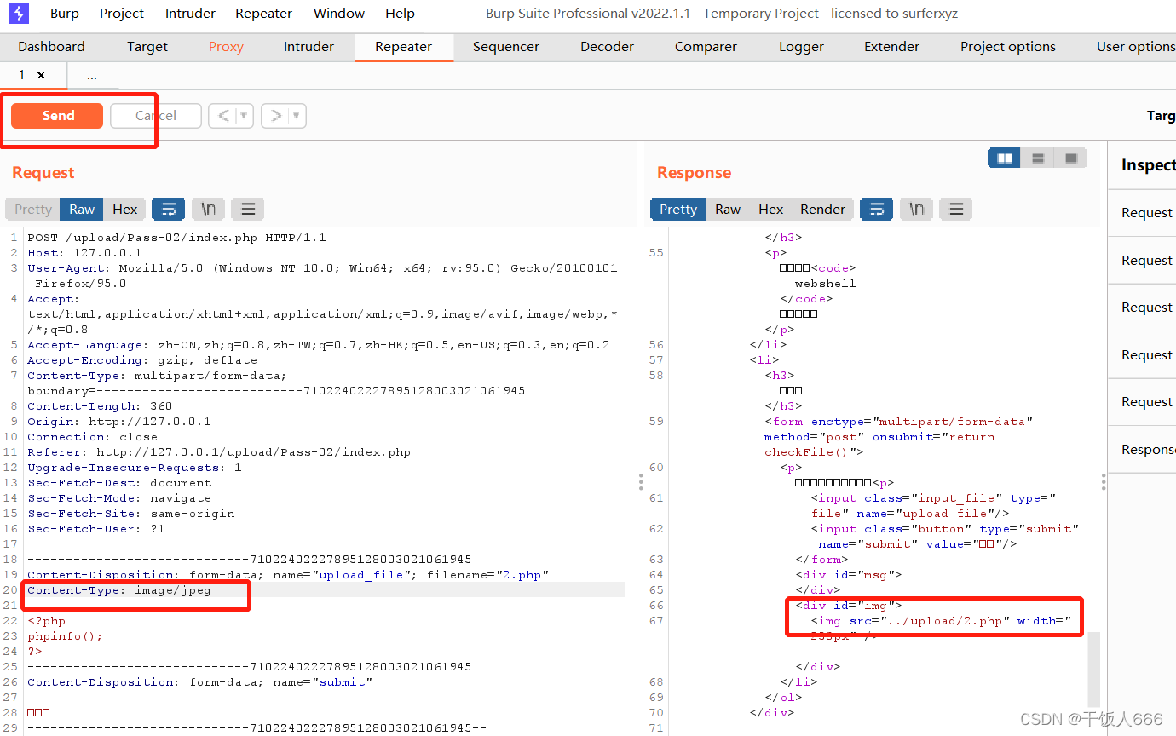
Task: Switch to Decoder tab
Action: point(607,46)
